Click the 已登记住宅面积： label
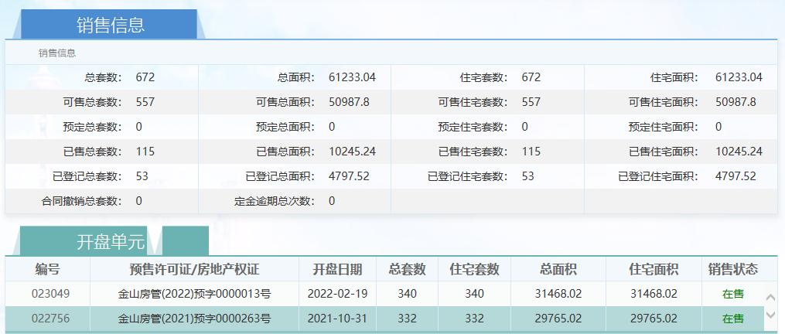 659,176
